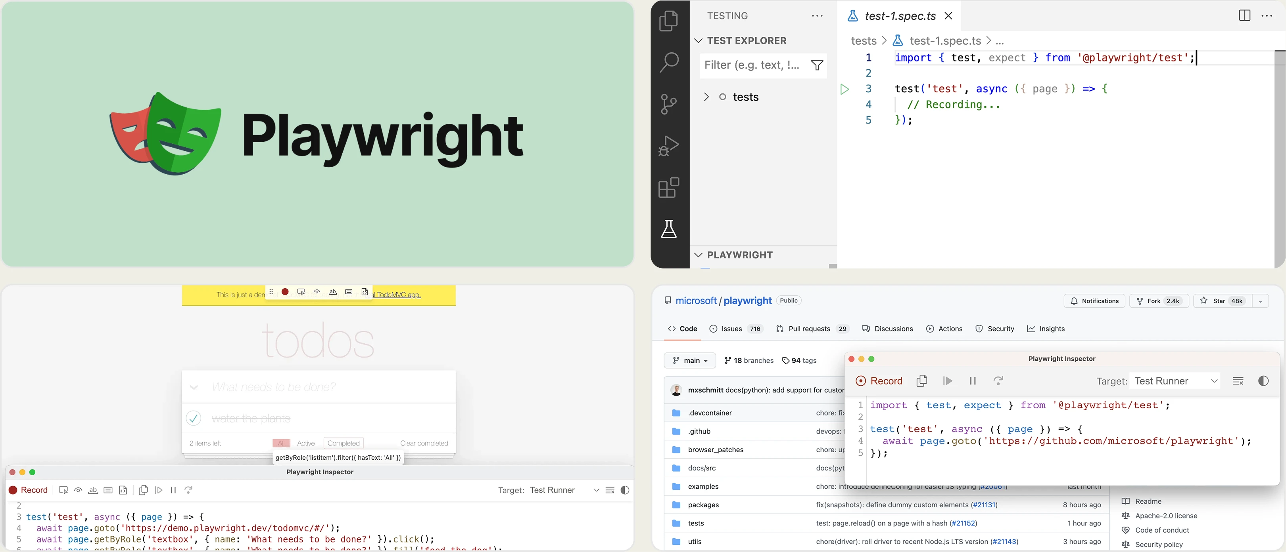This screenshot has height=552, width=1286.
Task: Expand the tests node in Test Explorer
Action: click(x=706, y=97)
